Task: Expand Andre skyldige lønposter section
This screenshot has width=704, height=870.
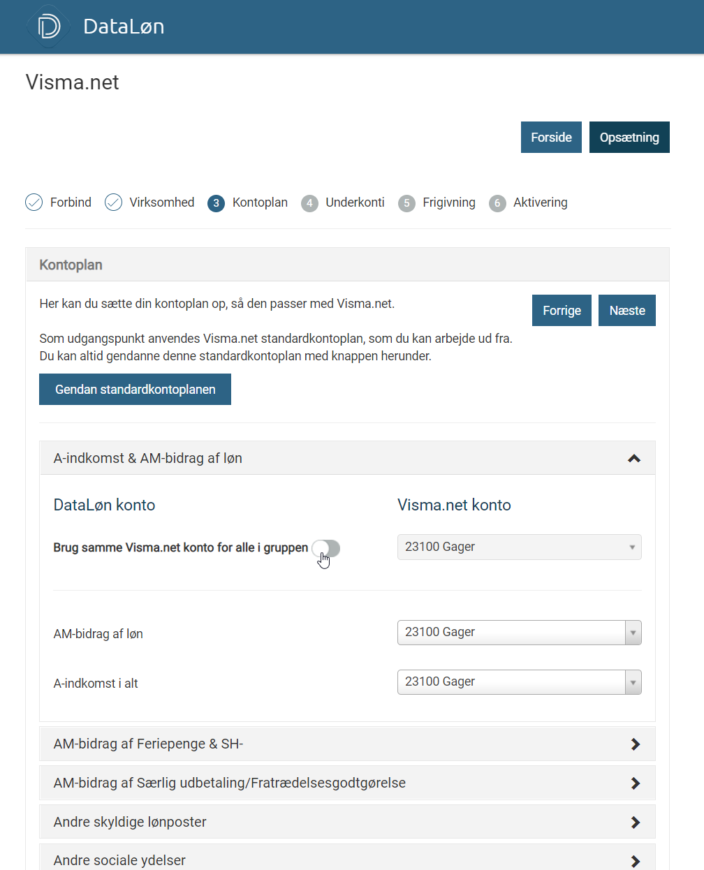Action: click(635, 823)
